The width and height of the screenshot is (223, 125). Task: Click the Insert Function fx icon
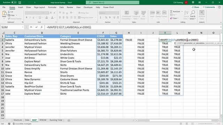point(41,27)
